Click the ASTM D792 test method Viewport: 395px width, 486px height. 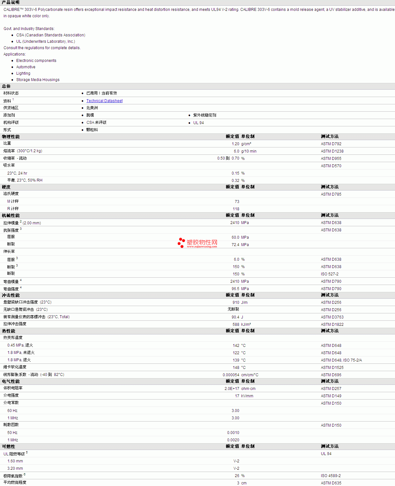point(331,144)
